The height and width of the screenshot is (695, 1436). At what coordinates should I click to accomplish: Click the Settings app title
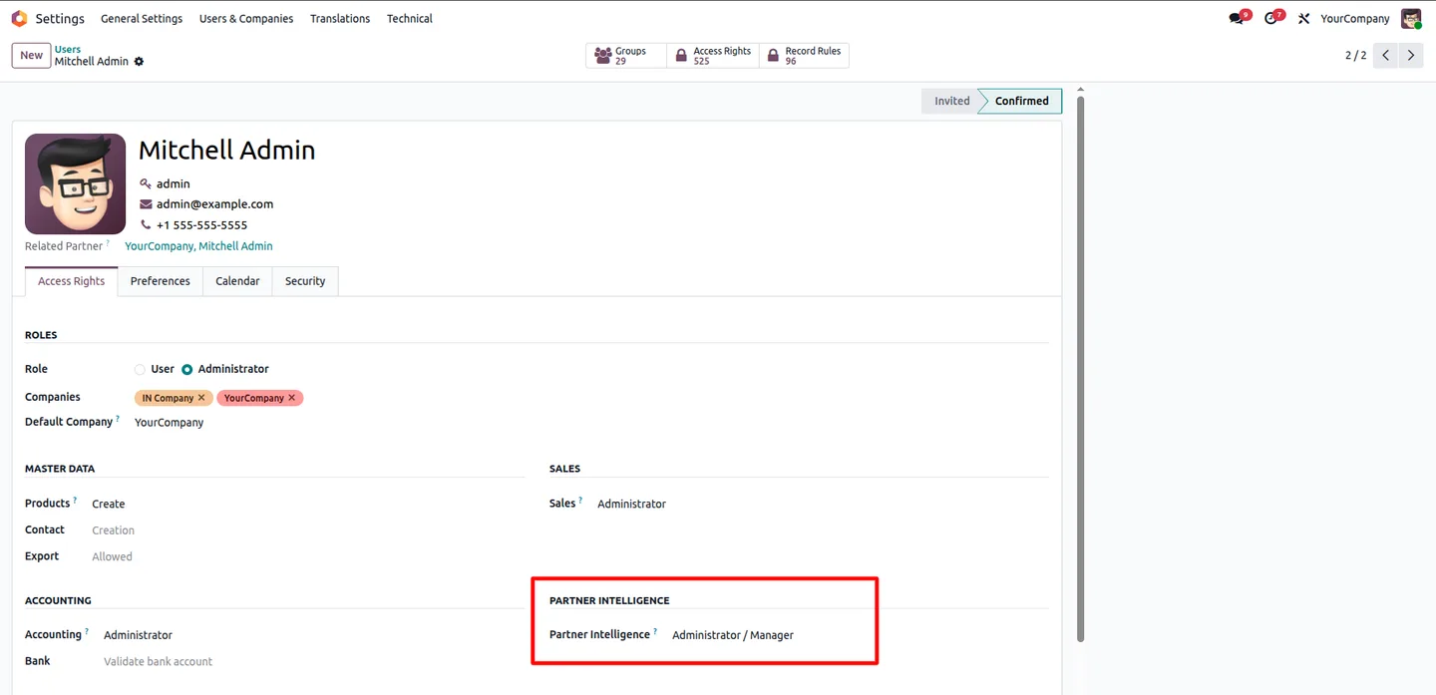coord(60,19)
